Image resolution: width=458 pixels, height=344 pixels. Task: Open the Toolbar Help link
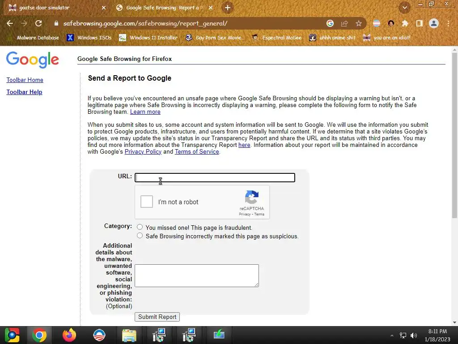(x=24, y=92)
